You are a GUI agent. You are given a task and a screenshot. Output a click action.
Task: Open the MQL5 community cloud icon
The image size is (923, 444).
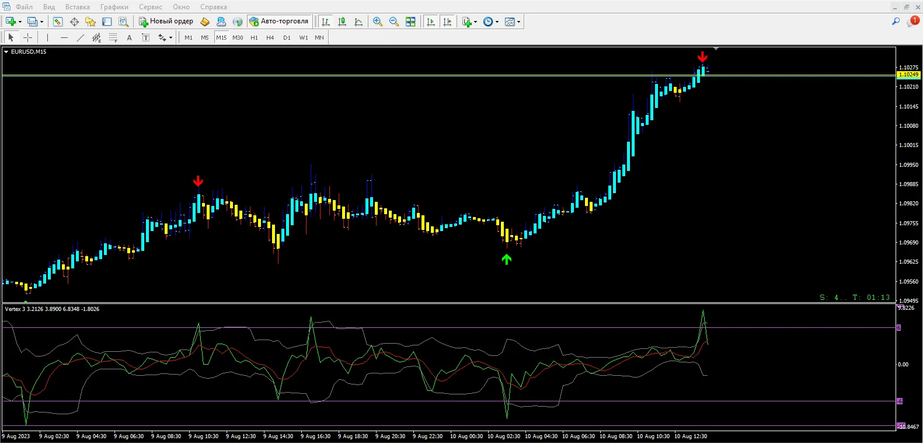point(221,22)
